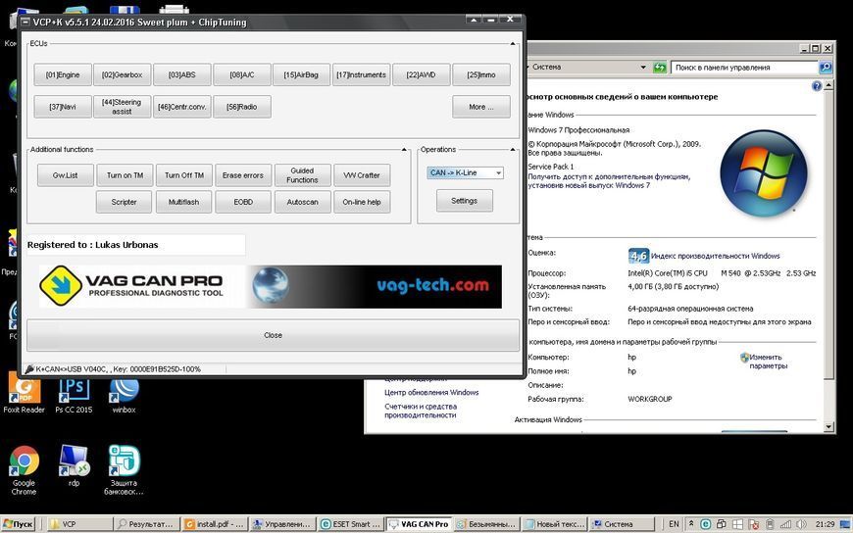
Task: Switch to ESET Smart taskbar item
Action: [351, 524]
